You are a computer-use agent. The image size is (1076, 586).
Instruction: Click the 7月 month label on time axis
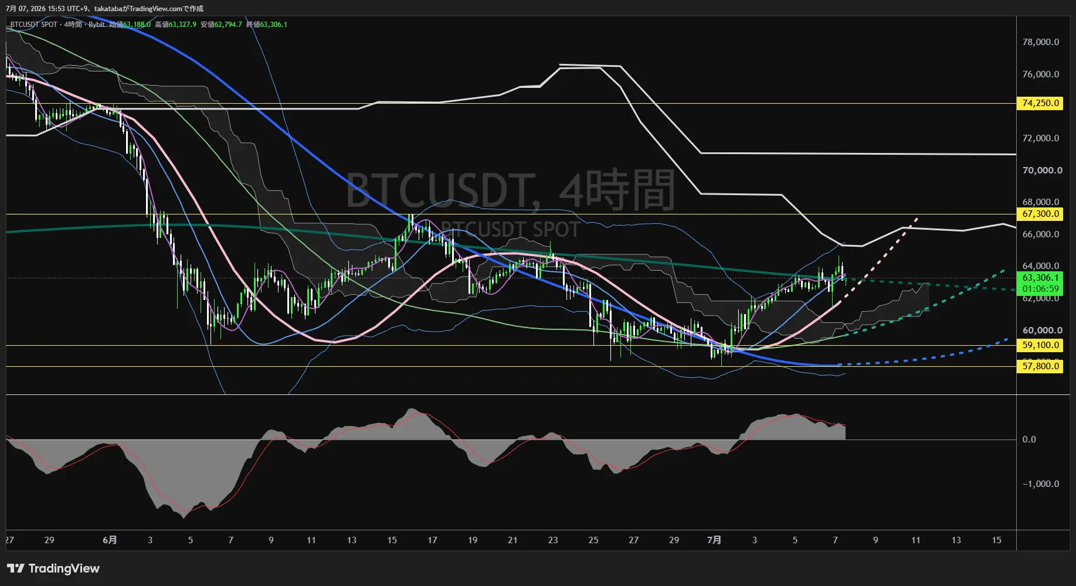click(714, 540)
